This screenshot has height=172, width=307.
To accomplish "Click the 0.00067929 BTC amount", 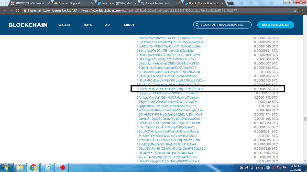I will click(x=266, y=149).
